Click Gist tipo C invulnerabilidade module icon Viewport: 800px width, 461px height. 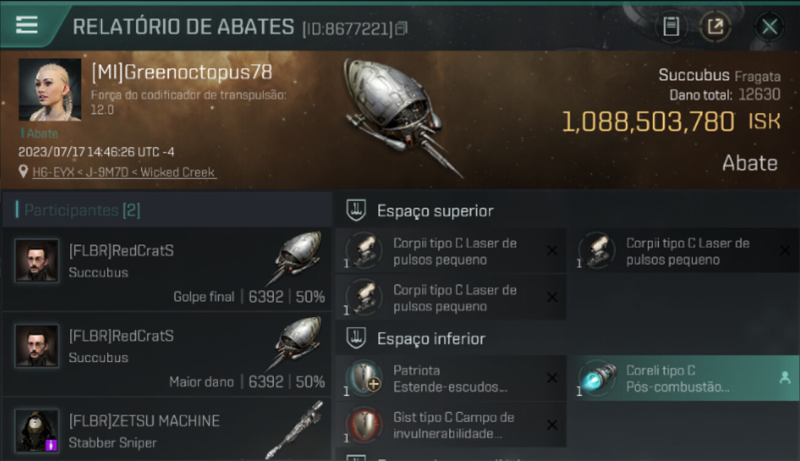pyautogui.click(x=364, y=425)
